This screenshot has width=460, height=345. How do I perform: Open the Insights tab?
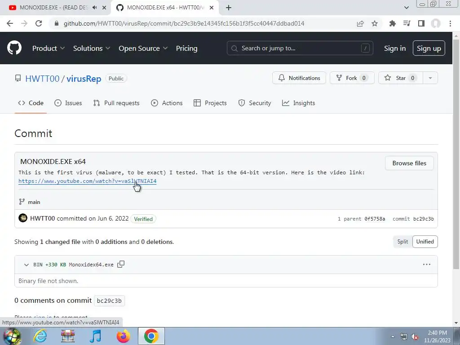tap(298, 103)
